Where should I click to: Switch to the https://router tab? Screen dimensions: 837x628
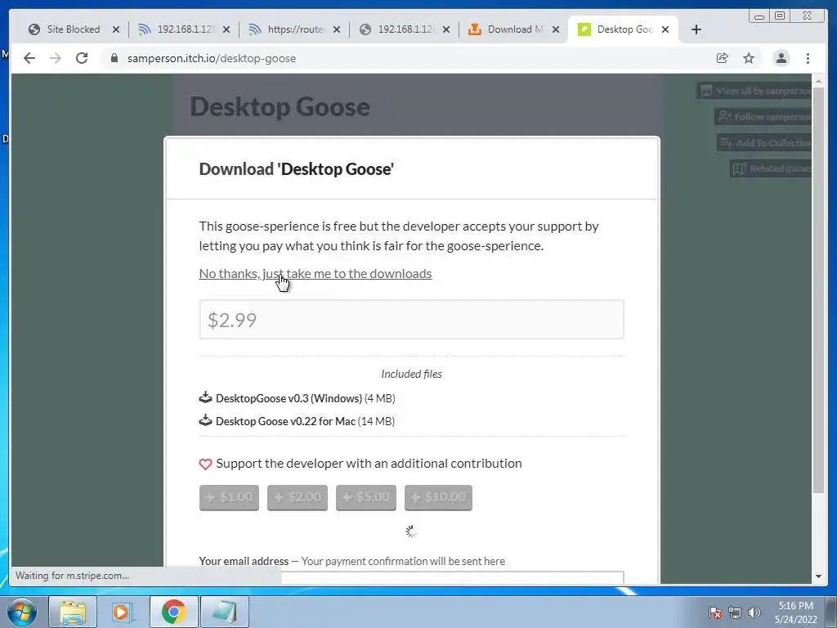tap(293, 29)
